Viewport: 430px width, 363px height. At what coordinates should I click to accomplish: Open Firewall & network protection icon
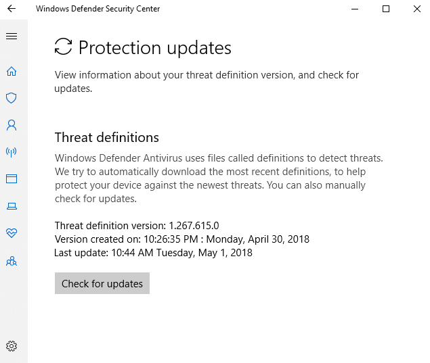point(12,152)
